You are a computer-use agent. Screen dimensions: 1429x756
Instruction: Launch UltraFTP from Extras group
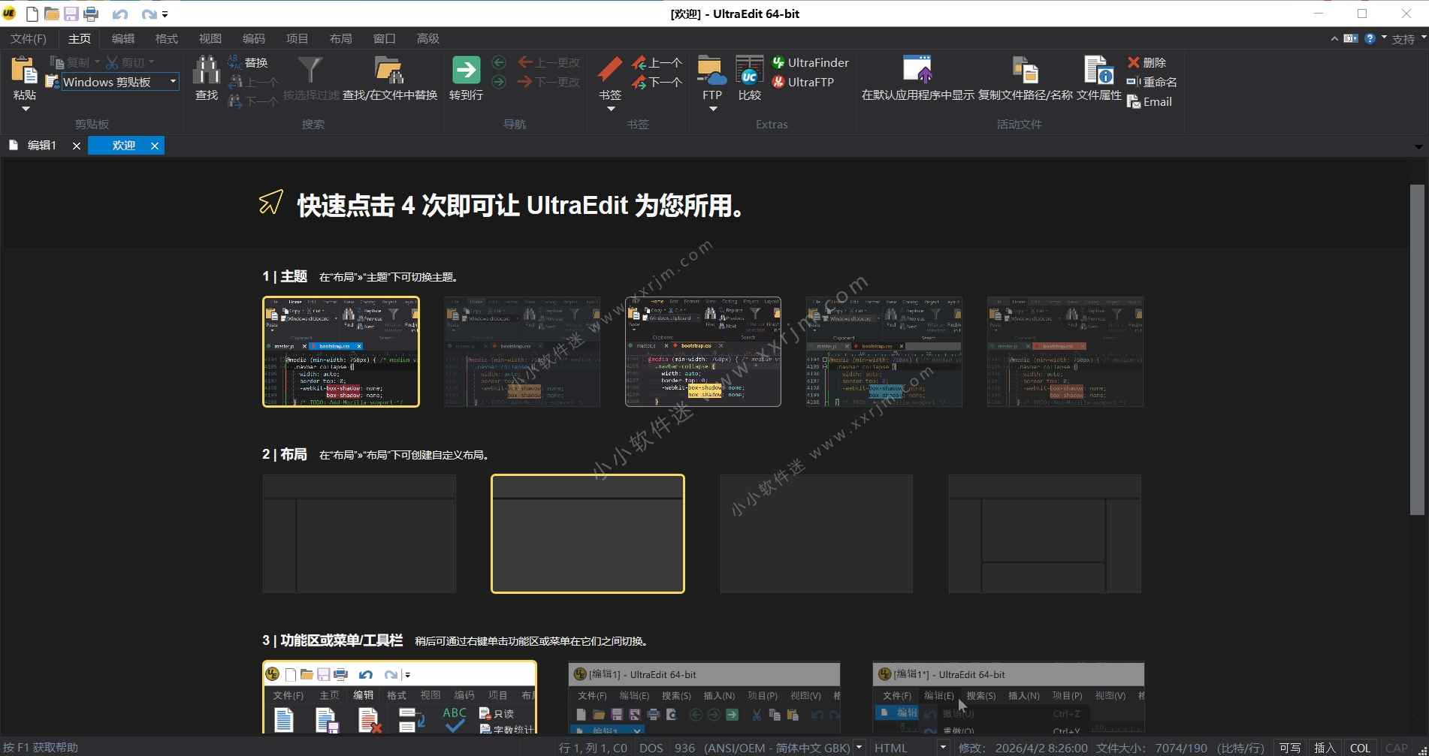click(x=803, y=82)
